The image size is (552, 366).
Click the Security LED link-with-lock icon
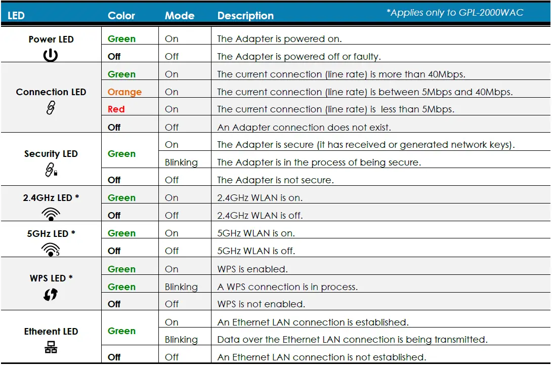tap(51, 171)
